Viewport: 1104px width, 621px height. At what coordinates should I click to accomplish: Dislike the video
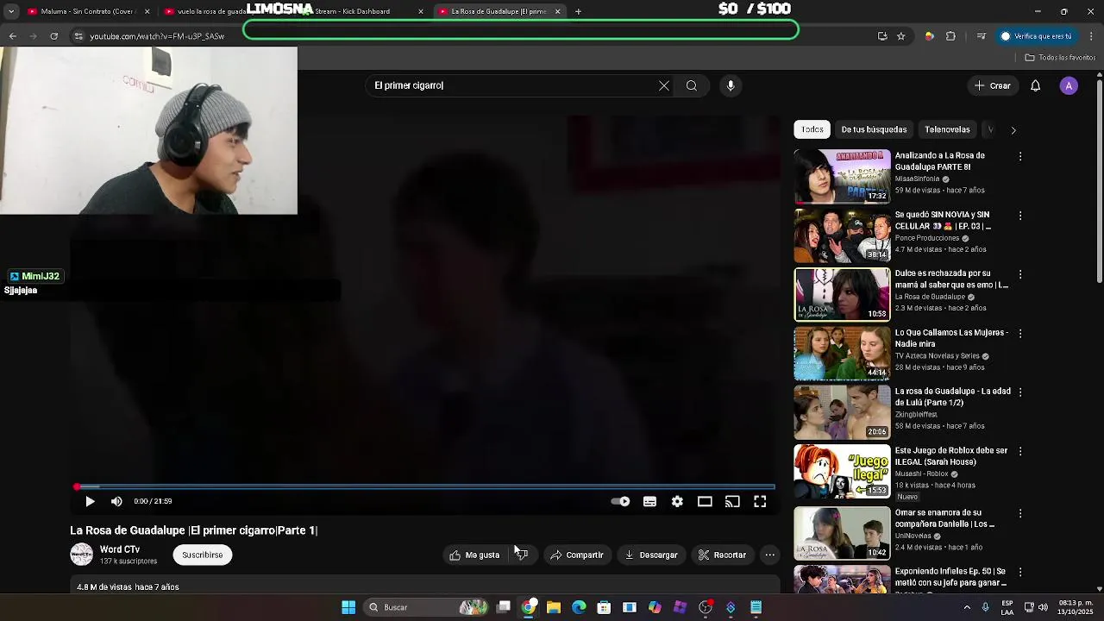coord(522,555)
